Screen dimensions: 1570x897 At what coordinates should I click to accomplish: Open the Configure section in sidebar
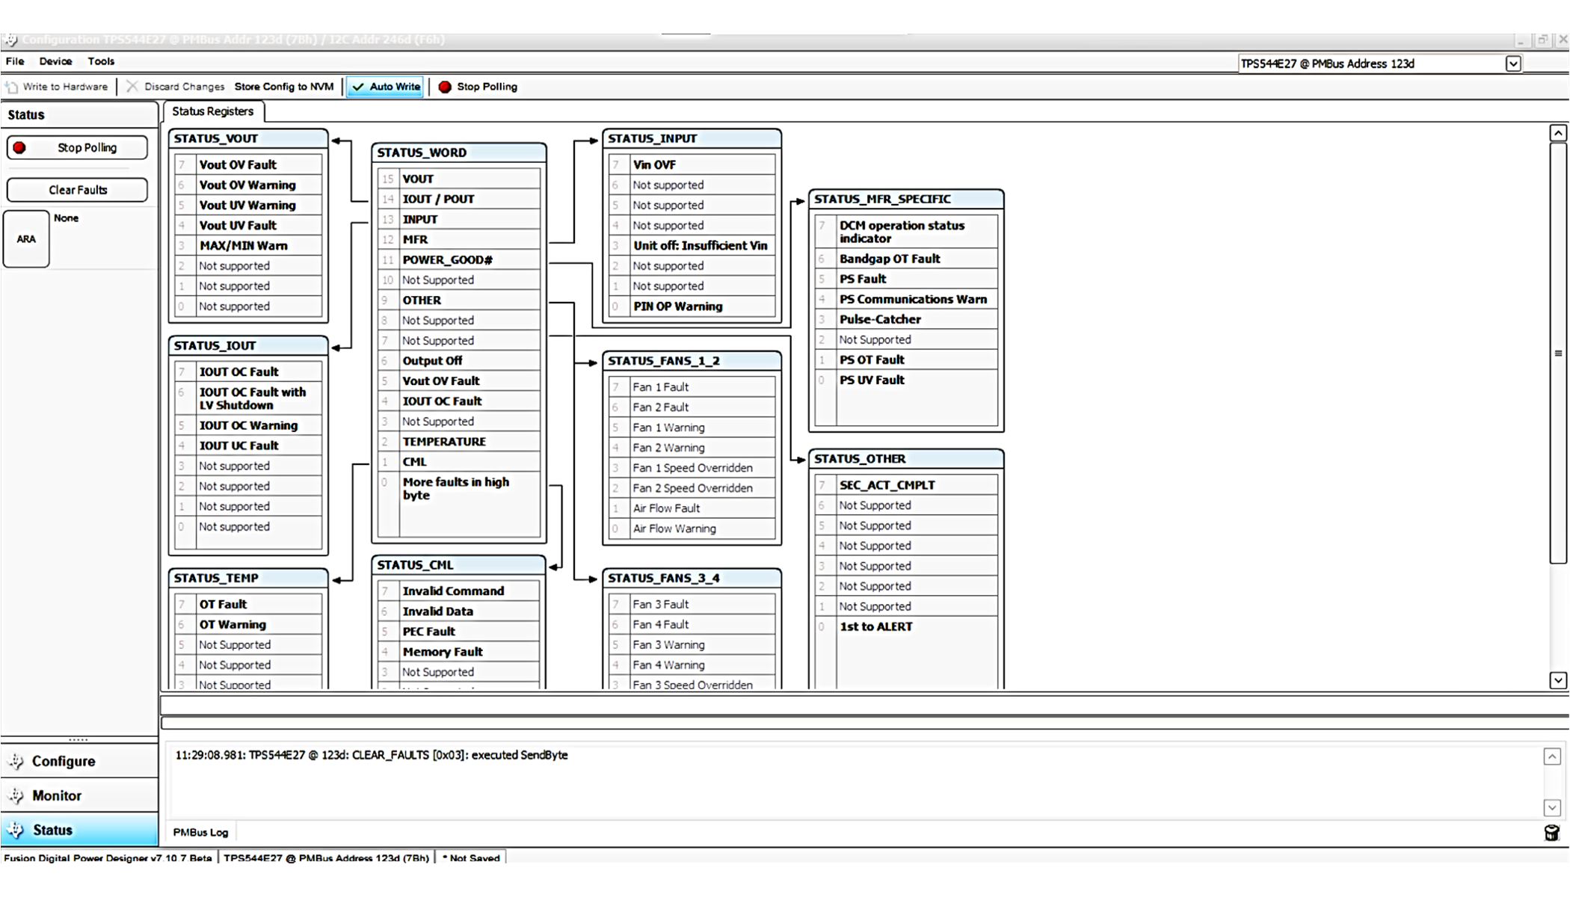tap(63, 761)
